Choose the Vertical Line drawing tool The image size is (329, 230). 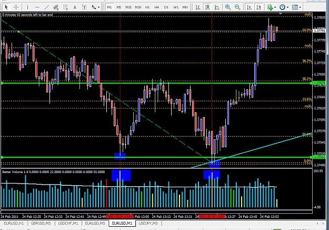(x=27, y=7)
